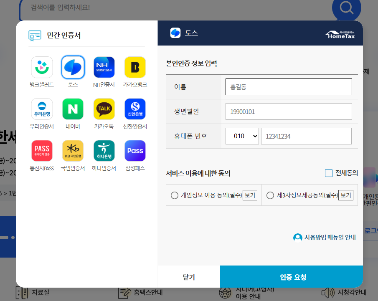Click the 국민인증서 label text
This screenshot has height=301, width=378.
coord(73,168)
